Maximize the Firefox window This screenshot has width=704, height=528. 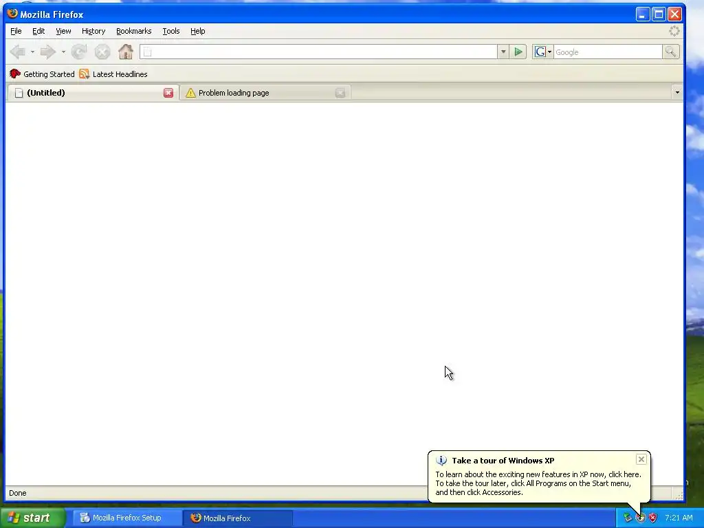pyautogui.click(x=659, y=14)
